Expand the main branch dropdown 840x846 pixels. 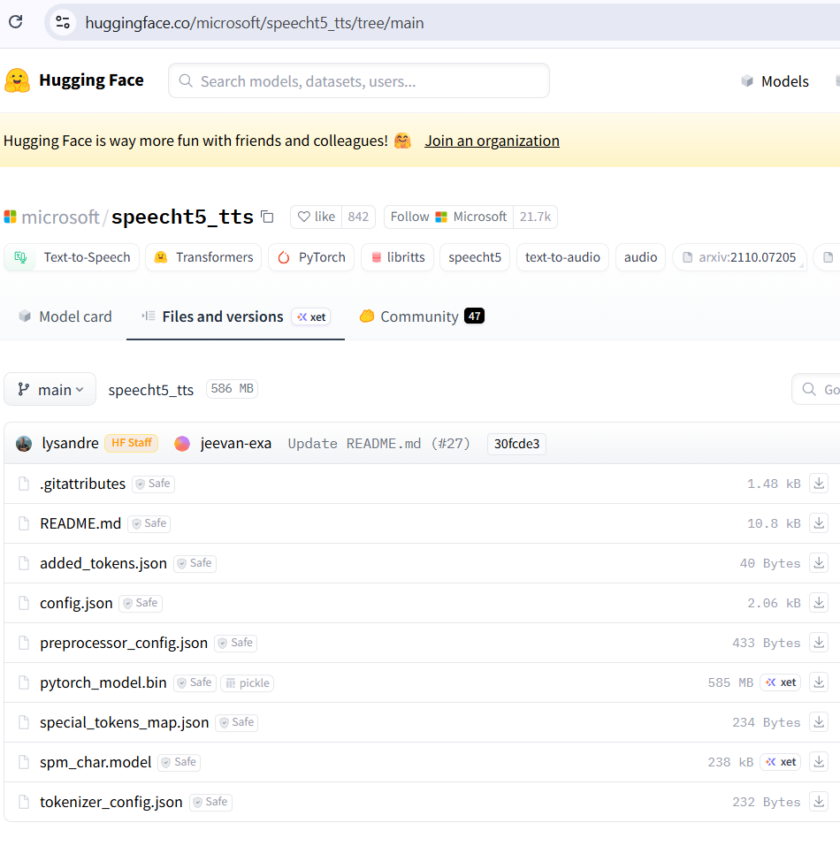(x=50, y=389)
